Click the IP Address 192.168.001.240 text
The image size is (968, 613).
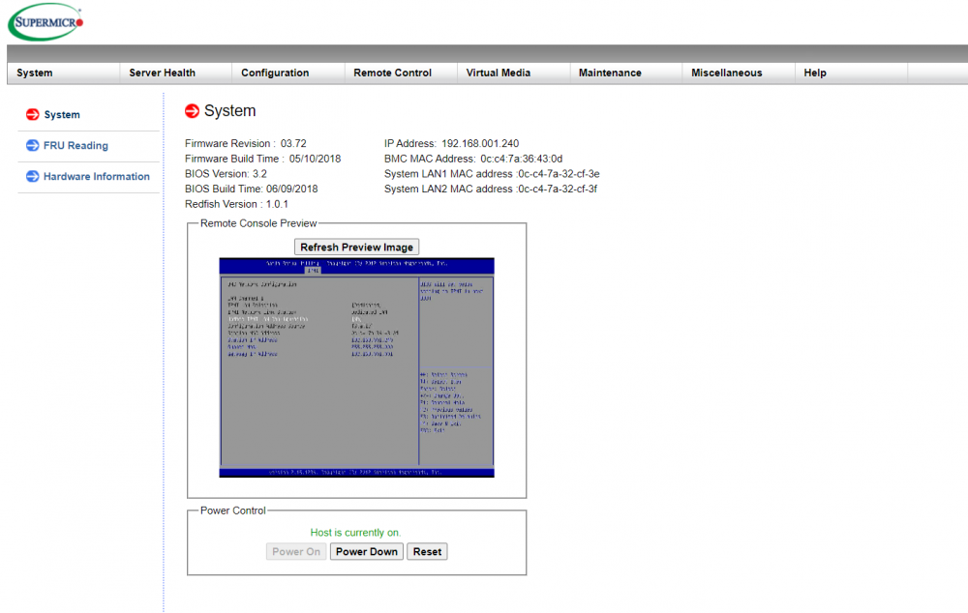point(451,143)
